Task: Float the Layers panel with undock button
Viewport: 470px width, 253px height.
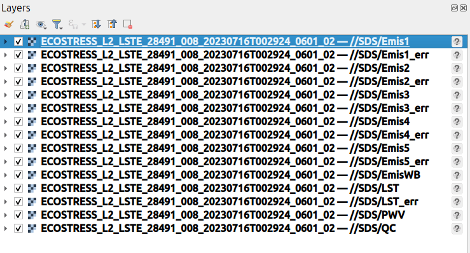Action: click(x=454, y=8)
